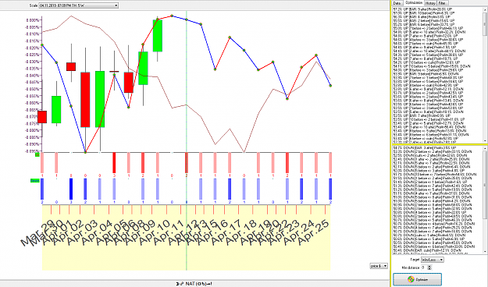Click the Apr.24 date label
This screenshot has width=488, height=287.
point(299,232)
